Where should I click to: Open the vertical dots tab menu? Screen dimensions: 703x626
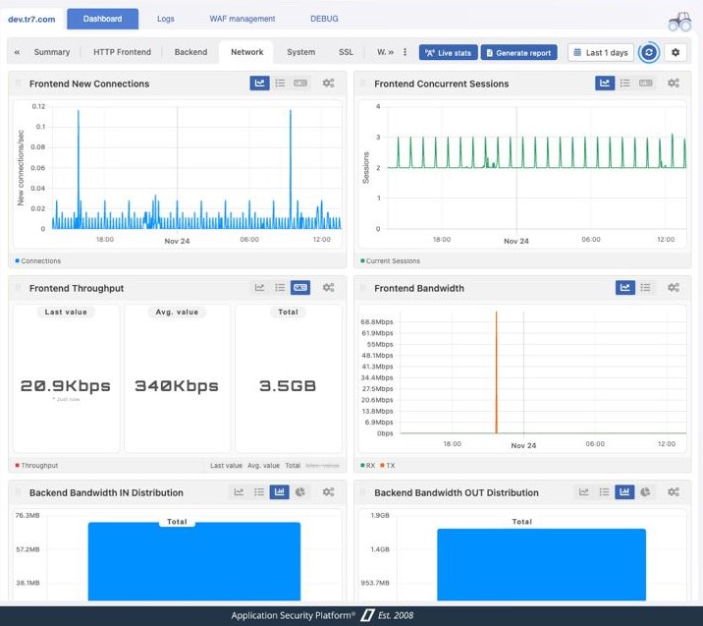405,52
